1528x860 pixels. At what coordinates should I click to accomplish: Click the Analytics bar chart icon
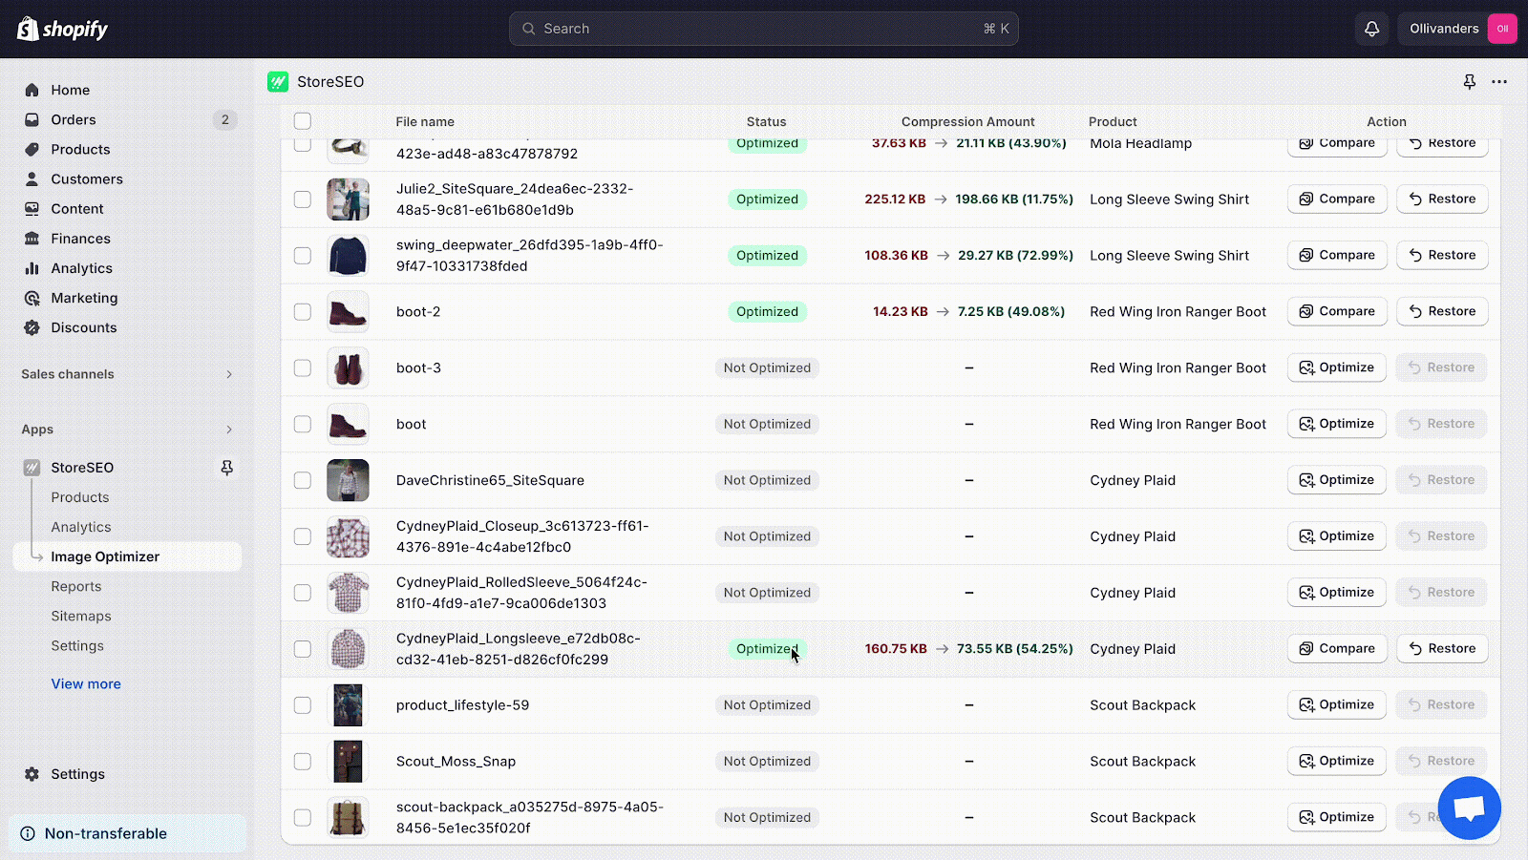(x=32, y=268)
